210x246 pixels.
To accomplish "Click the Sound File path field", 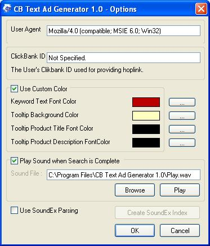I will tap(123, 175).
